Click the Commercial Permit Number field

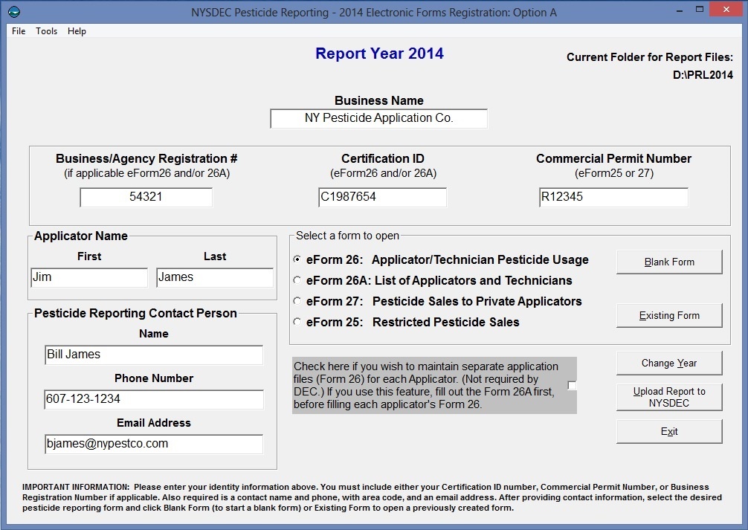click(613, 197)
